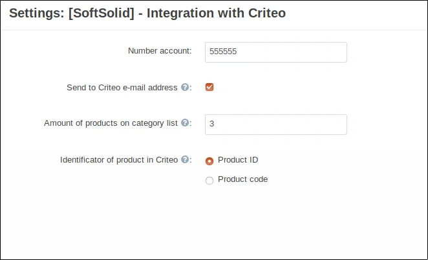Click the word "Settings:" in the heading
Image resolution: width=428 pixels, height=260 pixels.
pos(36,13)
